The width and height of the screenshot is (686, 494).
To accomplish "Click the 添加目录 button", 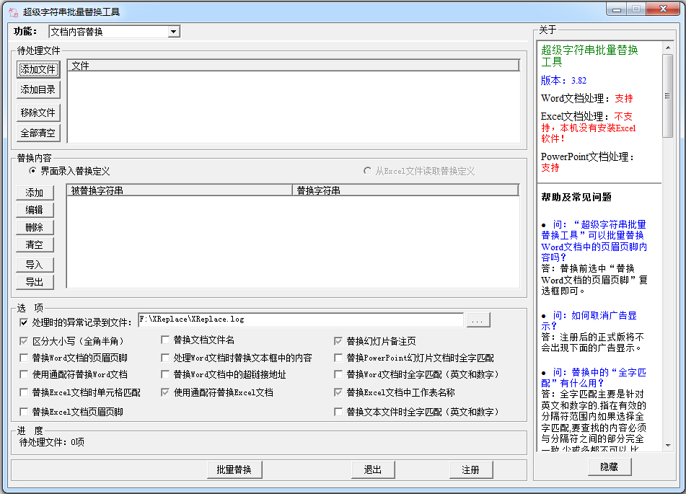I will [38, 89].
